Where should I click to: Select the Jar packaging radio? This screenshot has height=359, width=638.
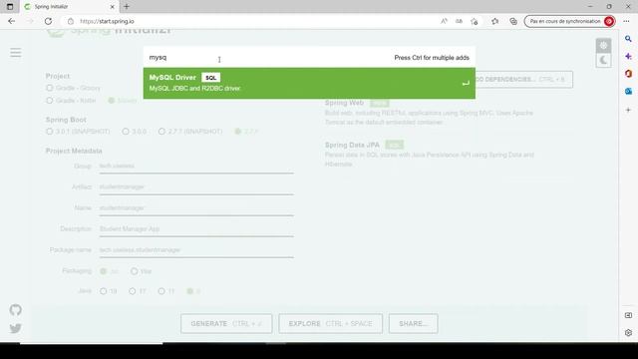pos(104,271)
